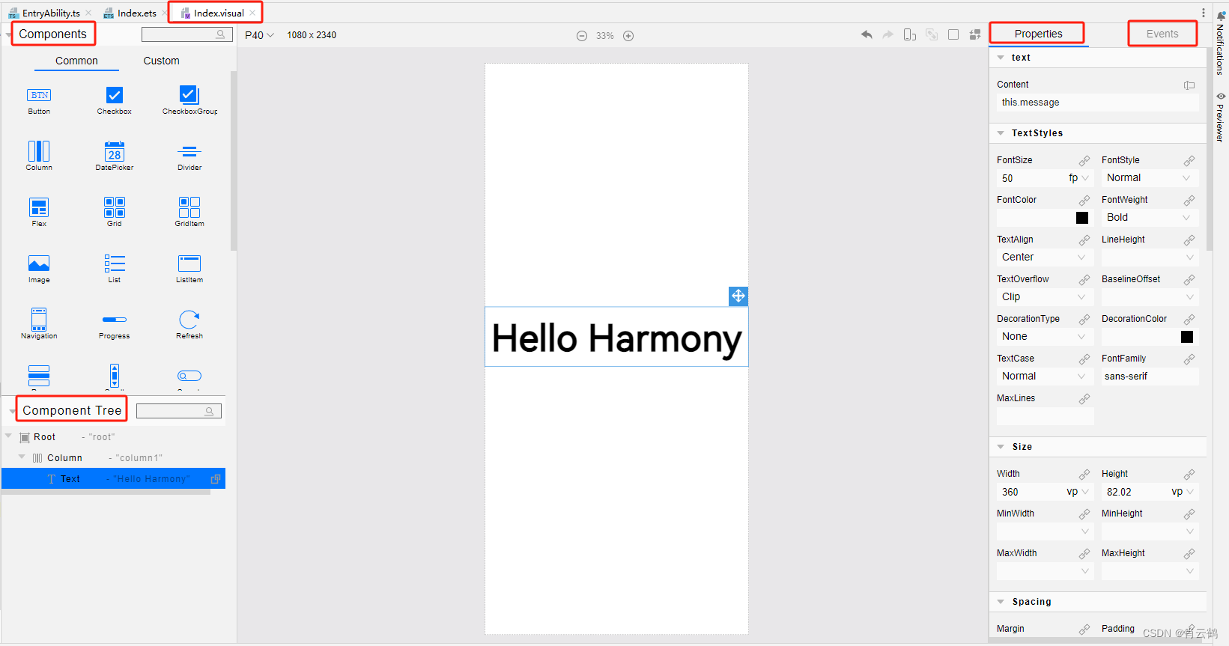Collapse the Size section
This screenshot has width=1229, height=646.
click(x=1001, y=447)
